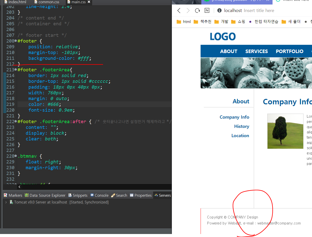Viewport: 312px width, 237px height.
Task: Click the Data Source Explorer icon
Action: pyautogui.click(x=26, y=195)
